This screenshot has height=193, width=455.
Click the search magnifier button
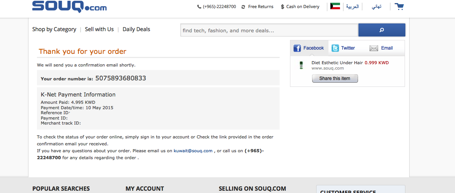[382, 30]
